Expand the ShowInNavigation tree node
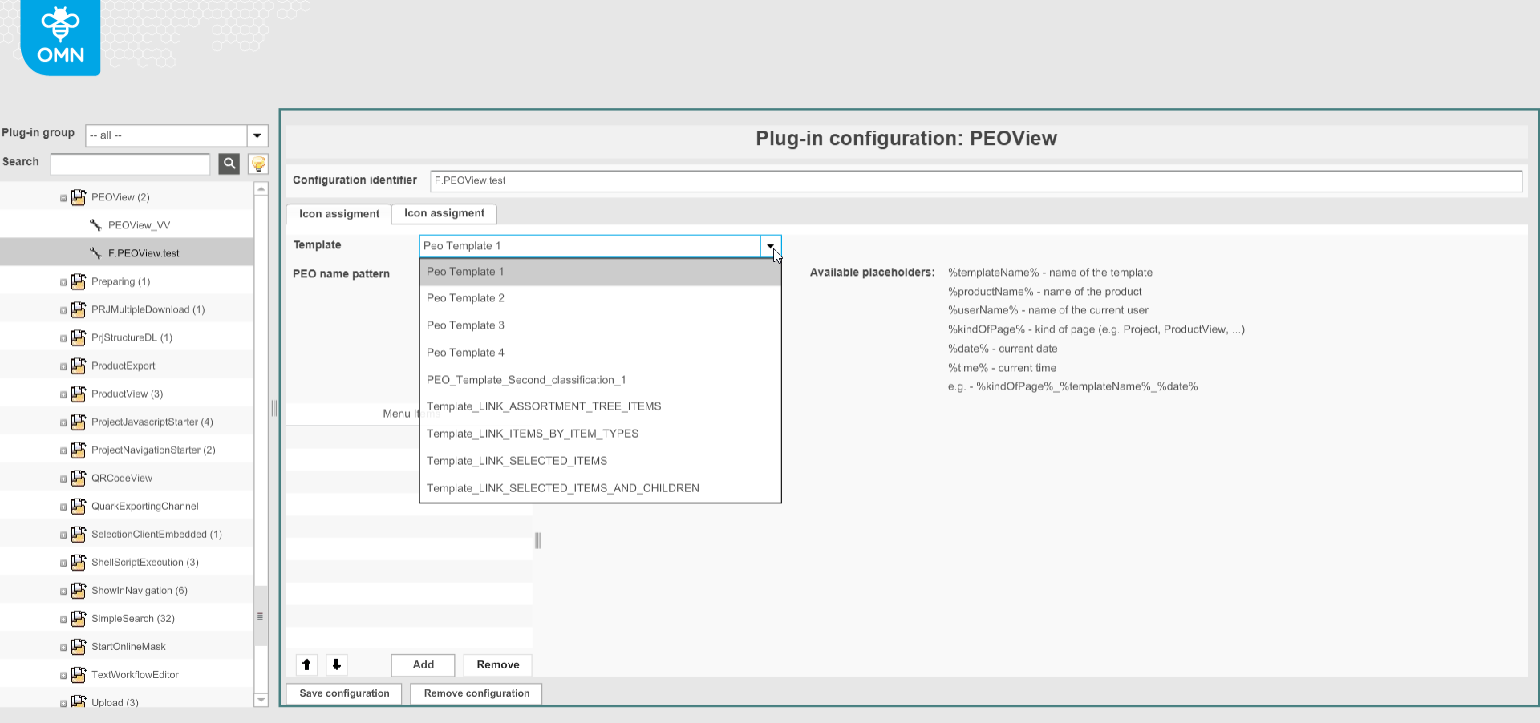1540x723 pixels. (x=63, y=592)
